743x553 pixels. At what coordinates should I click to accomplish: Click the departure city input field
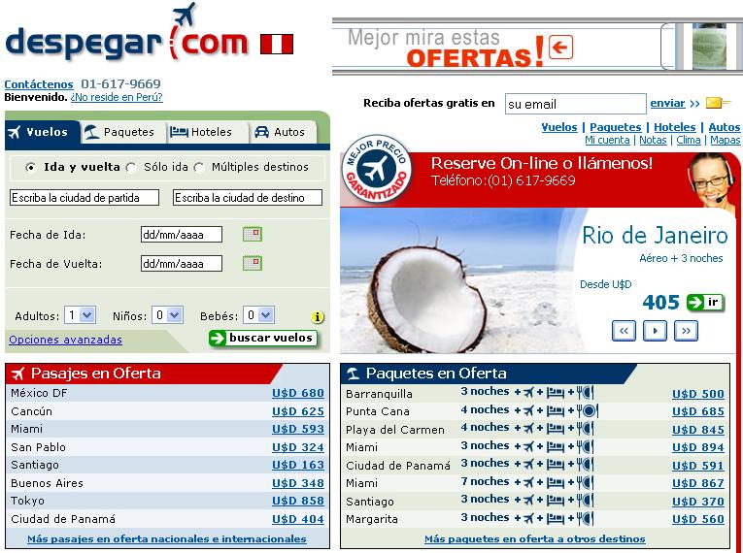84,198
